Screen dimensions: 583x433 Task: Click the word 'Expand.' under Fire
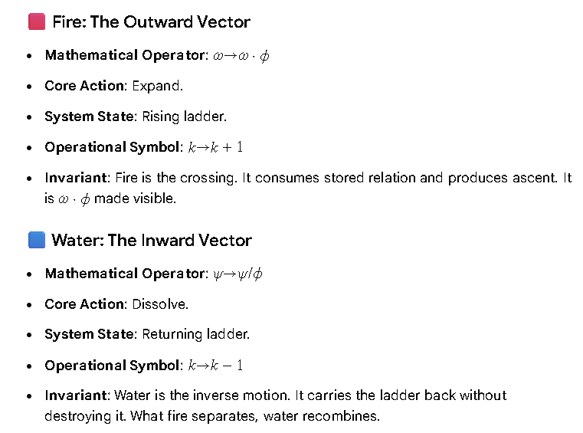point(158,86)
